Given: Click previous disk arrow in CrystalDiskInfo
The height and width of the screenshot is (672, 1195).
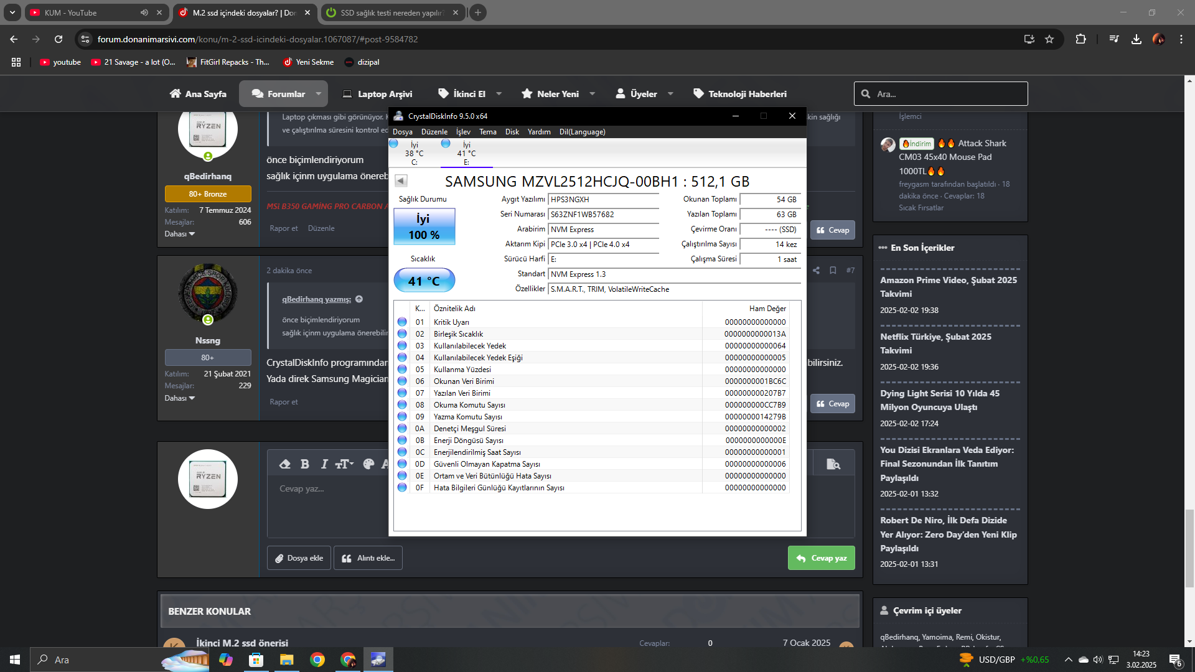Looking at the screenshot, I should click(401, 181).
